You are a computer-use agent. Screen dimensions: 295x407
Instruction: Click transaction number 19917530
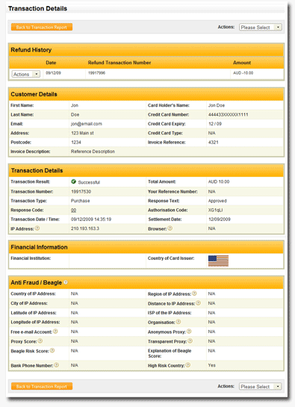(81, 192)
